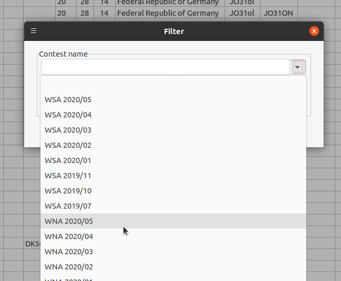Click the Filter dialog title bar

coord(174,31)
